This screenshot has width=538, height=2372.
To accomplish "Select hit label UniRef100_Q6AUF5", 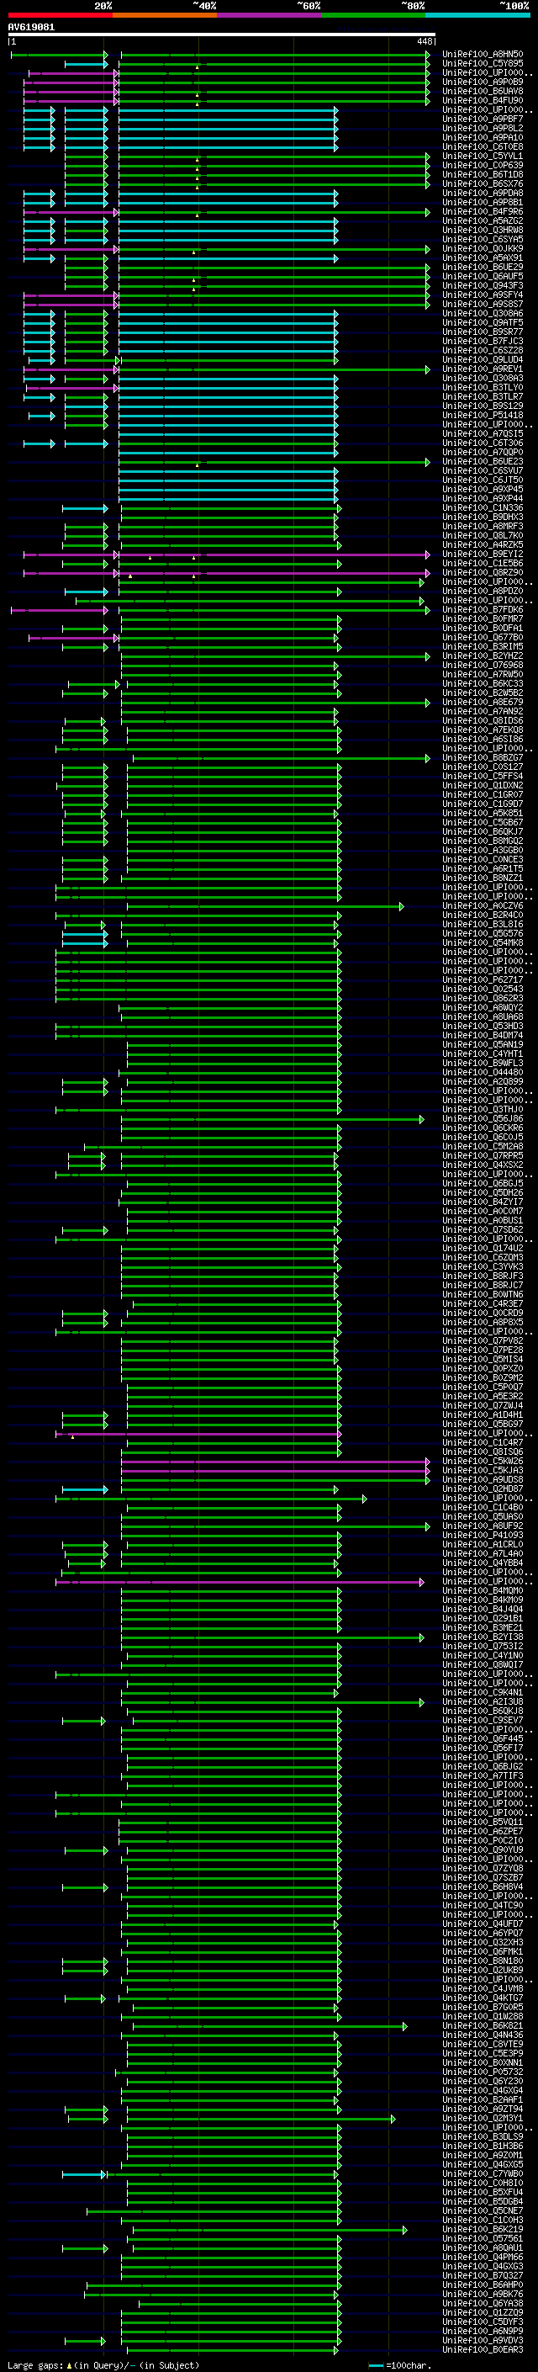I will tap(483, 276).
